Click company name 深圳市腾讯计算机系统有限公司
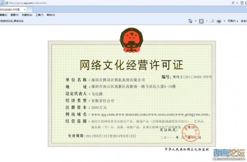 pos(118,80)
